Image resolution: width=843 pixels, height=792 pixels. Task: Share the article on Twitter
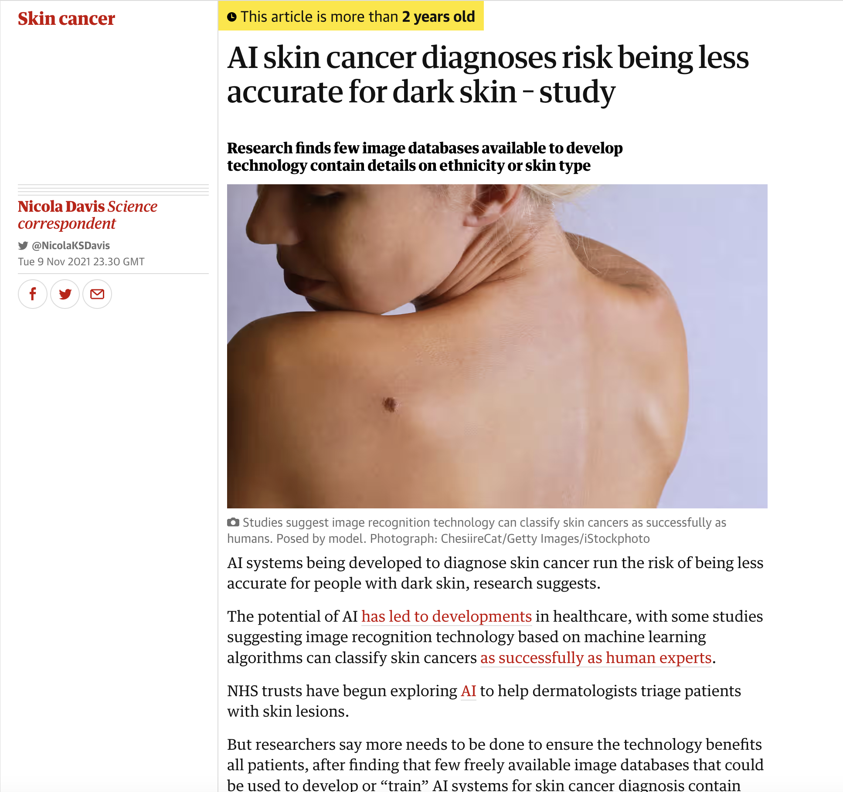(x=65, y=294)
